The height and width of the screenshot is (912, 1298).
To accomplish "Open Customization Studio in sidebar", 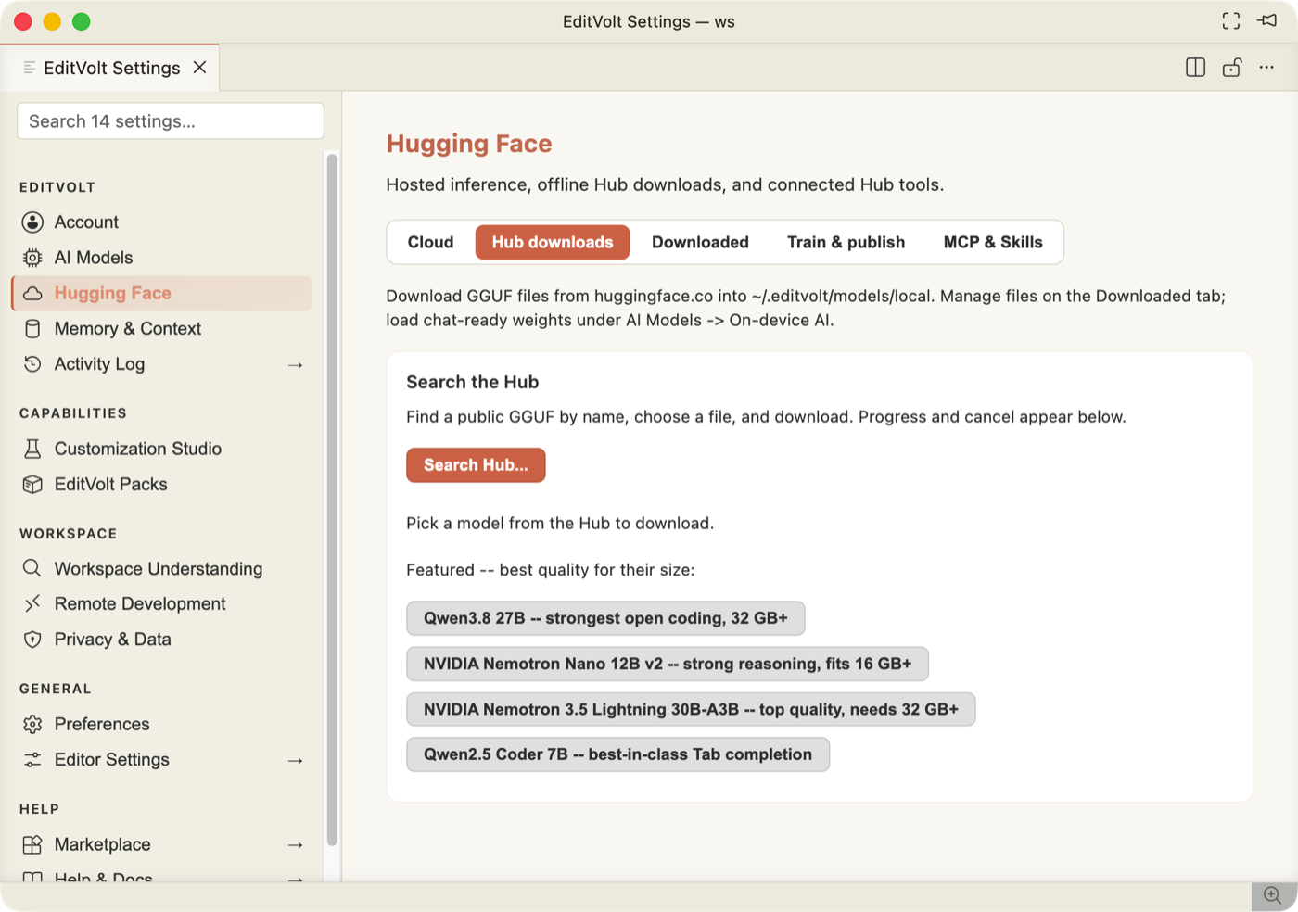I will [x=161, y=449].
